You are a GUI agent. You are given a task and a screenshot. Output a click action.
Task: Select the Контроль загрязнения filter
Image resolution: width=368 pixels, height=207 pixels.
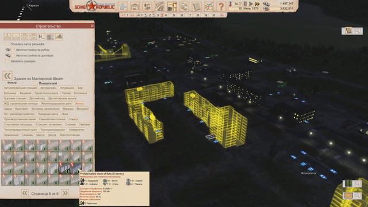coord(45,109)
